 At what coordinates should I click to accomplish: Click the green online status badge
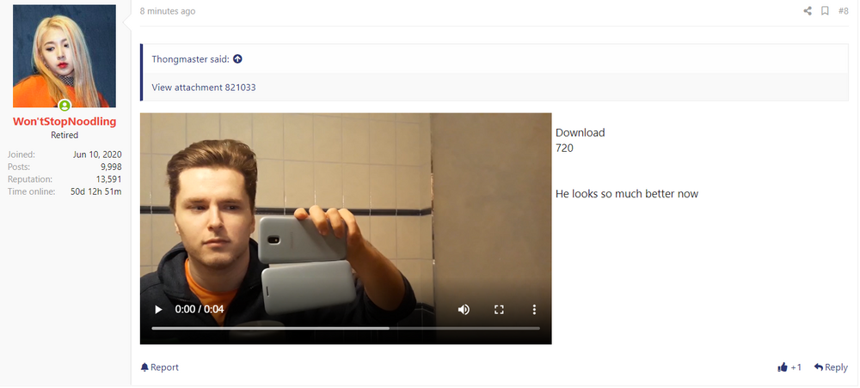coord(64,106)
